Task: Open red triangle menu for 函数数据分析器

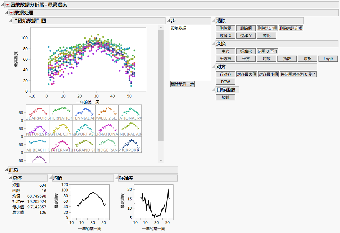Action: [x=8, y=5]
